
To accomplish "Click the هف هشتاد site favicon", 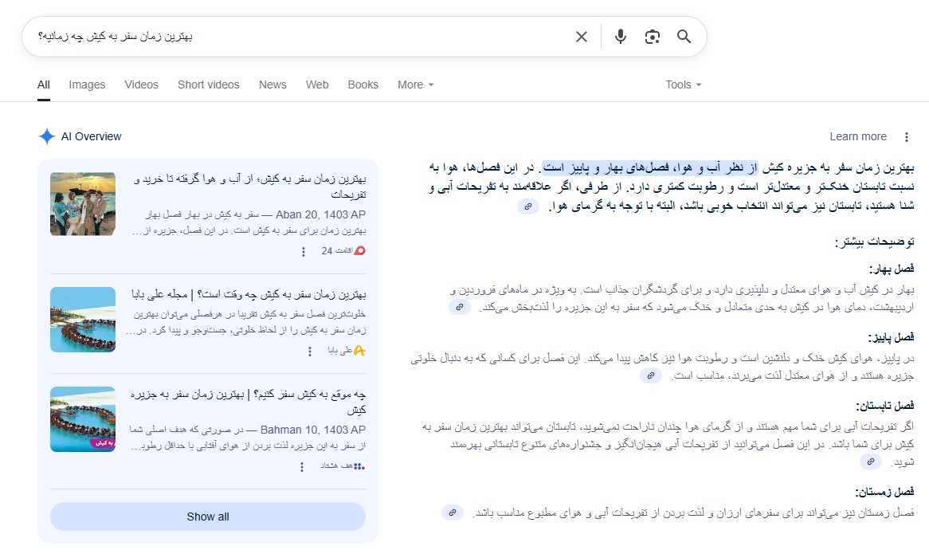I will pyautogui.click(x=359, y=466).
